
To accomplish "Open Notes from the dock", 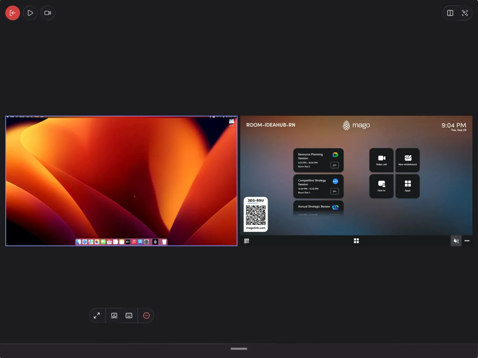I will pyautogui.click(x=122, y=242).
